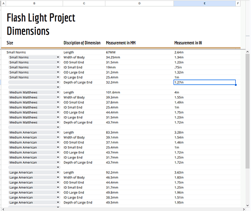Viewport: 251px width, 211px height.
Task: Expand the Medium Matthews Length size dropdown
Action: pyautogui.click(x=58, y=92)
